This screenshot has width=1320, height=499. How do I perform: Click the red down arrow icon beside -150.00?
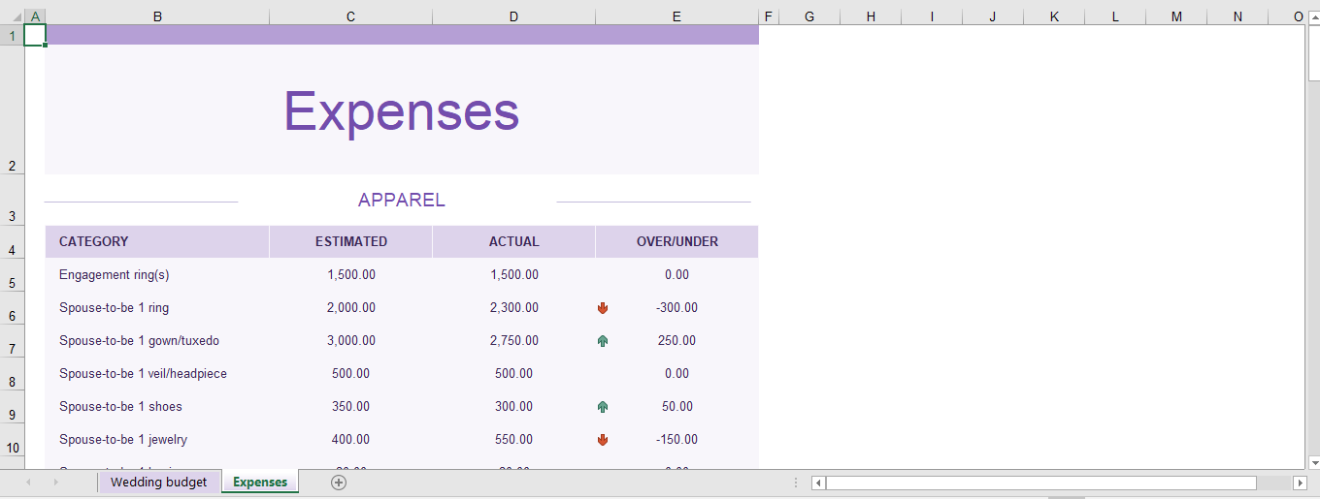(x=603, y=440)
